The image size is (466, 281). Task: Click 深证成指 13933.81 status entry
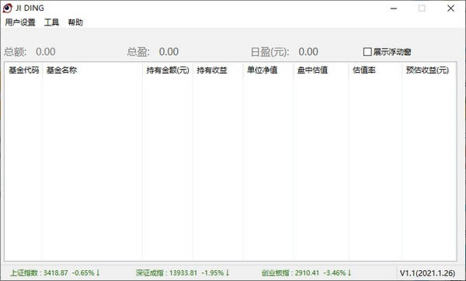183,272
